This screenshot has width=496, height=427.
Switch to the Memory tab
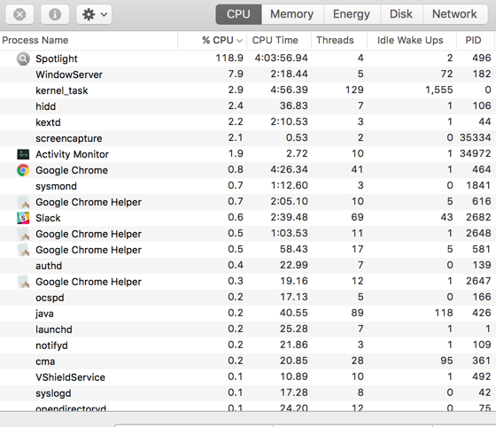pyautogui.click(x=292, y=14)
